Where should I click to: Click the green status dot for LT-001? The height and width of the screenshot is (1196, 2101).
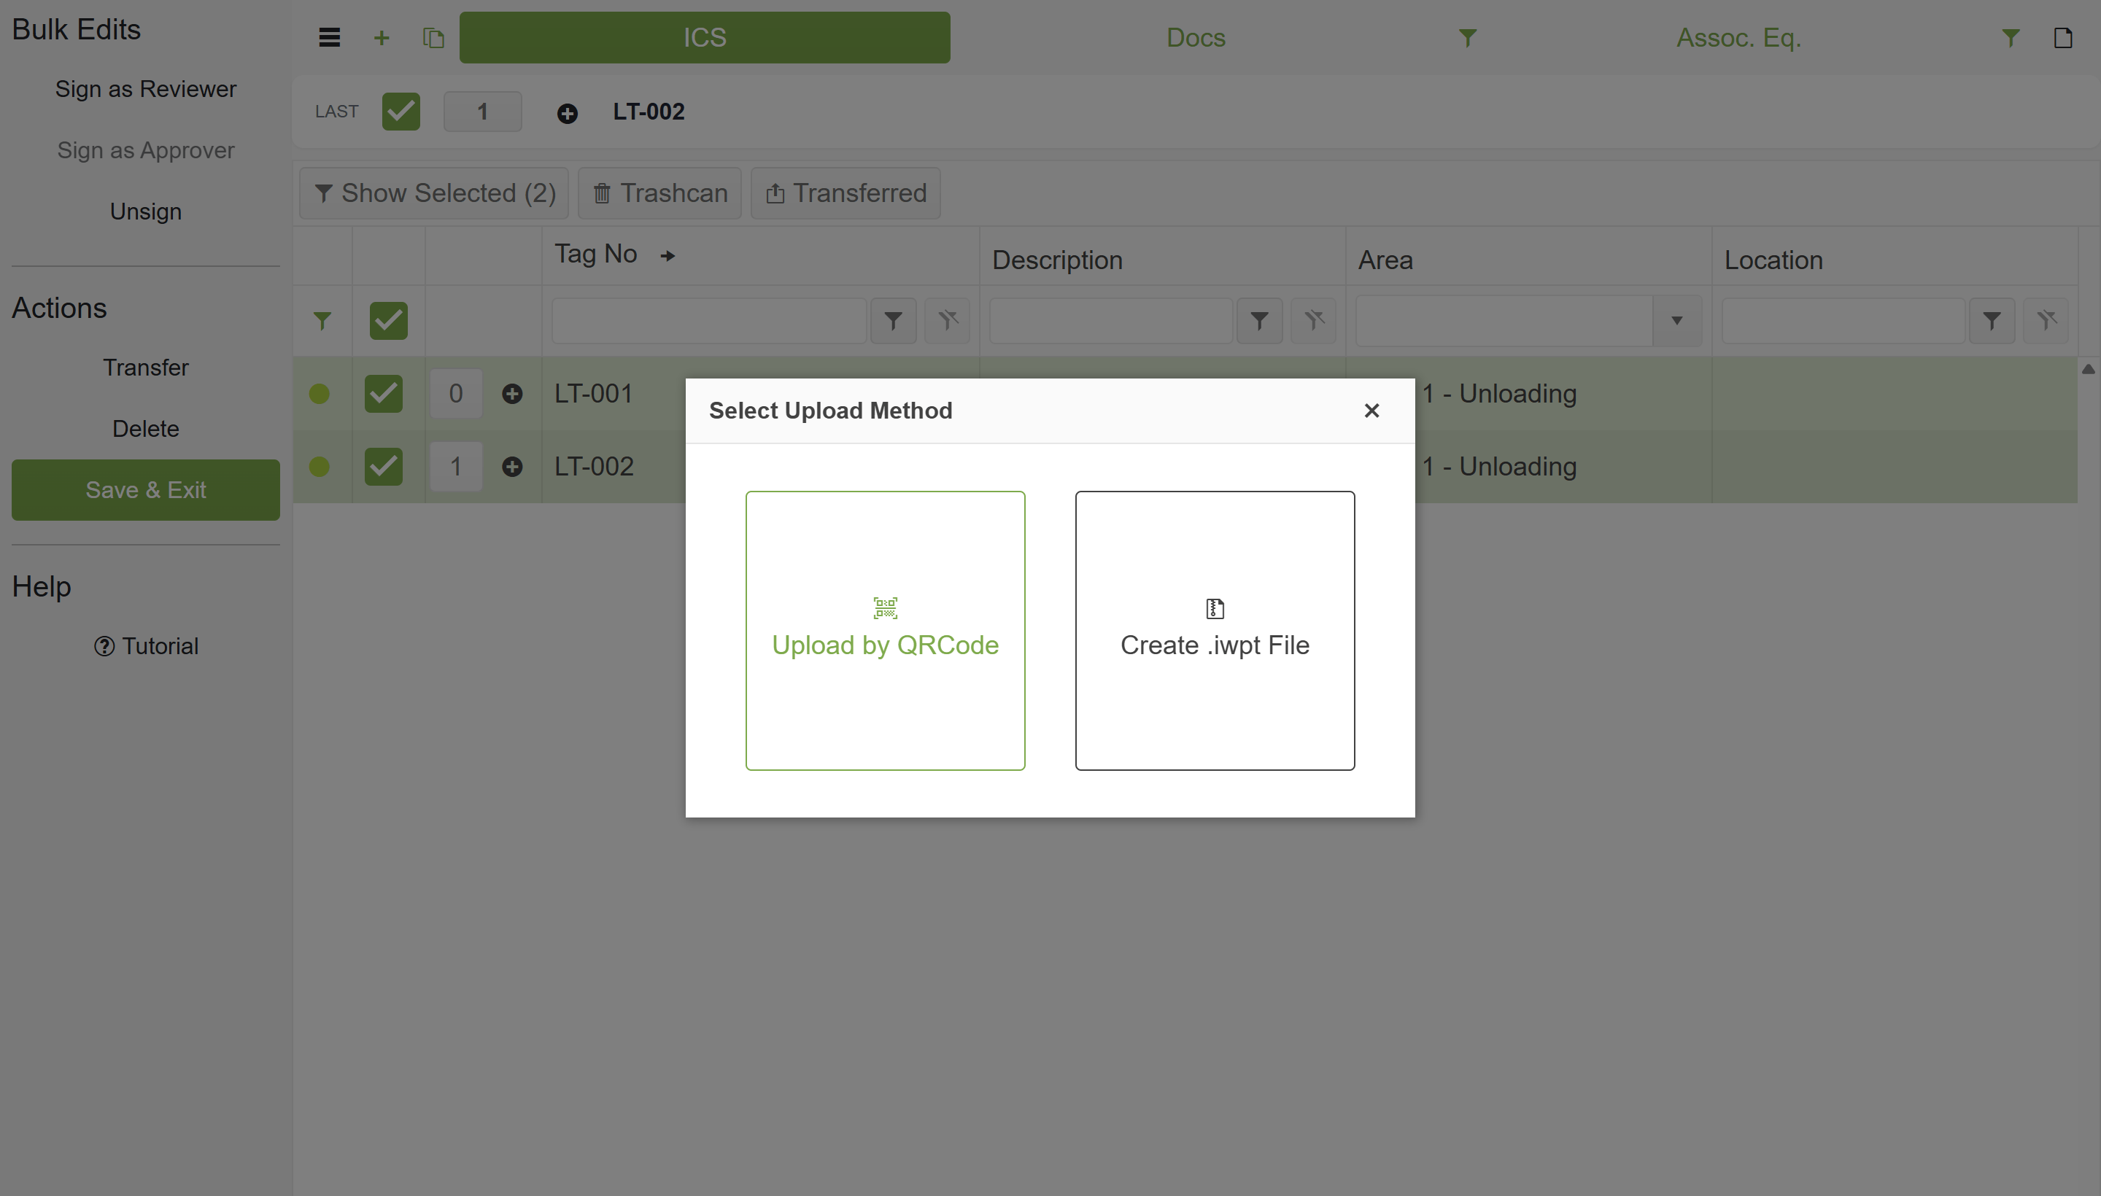[320, 395]
